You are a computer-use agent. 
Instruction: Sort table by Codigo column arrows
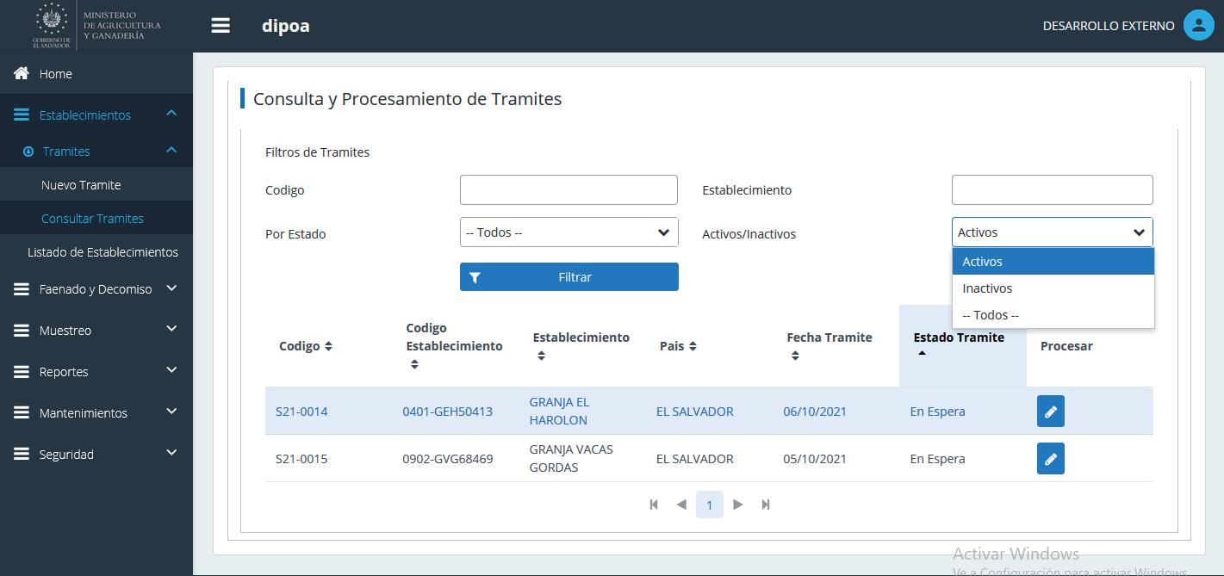pos(328,346)
